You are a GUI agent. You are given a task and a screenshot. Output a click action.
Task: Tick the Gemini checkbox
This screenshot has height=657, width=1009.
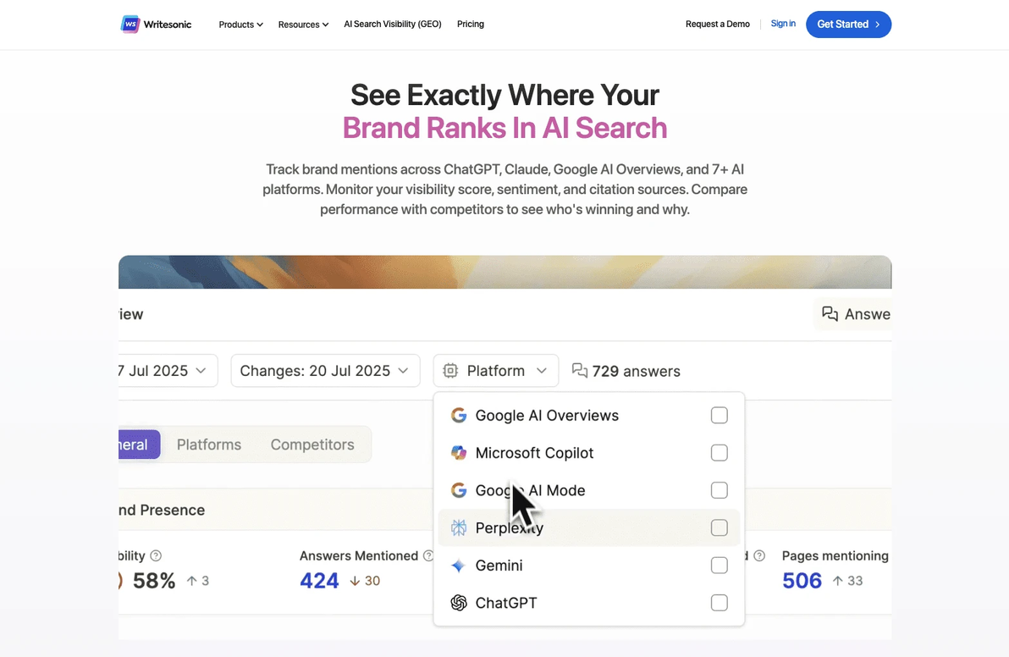pos(719,566)
